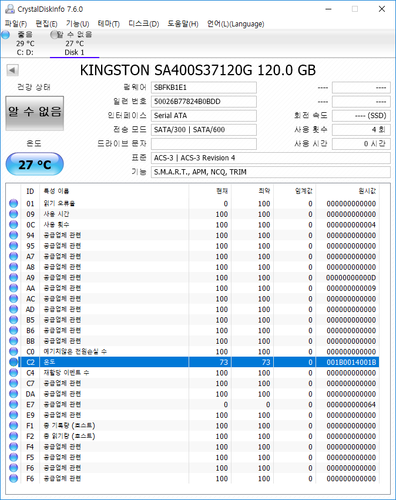This screenshot has width=396, height=500.
Task: Click the empty drive letter field
Action: click(204, 143)
